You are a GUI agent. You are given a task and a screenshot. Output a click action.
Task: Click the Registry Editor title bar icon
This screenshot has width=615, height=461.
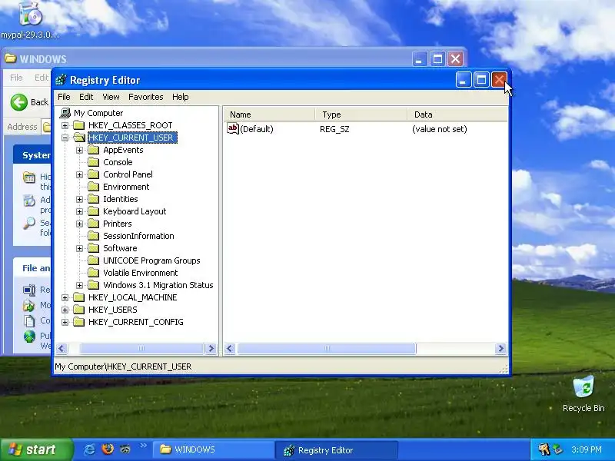[x=61, y=80]
